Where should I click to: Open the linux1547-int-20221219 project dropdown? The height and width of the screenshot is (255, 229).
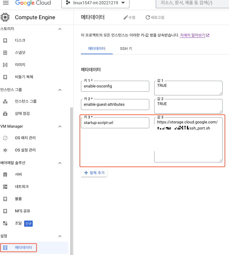(x=95, y=3)
